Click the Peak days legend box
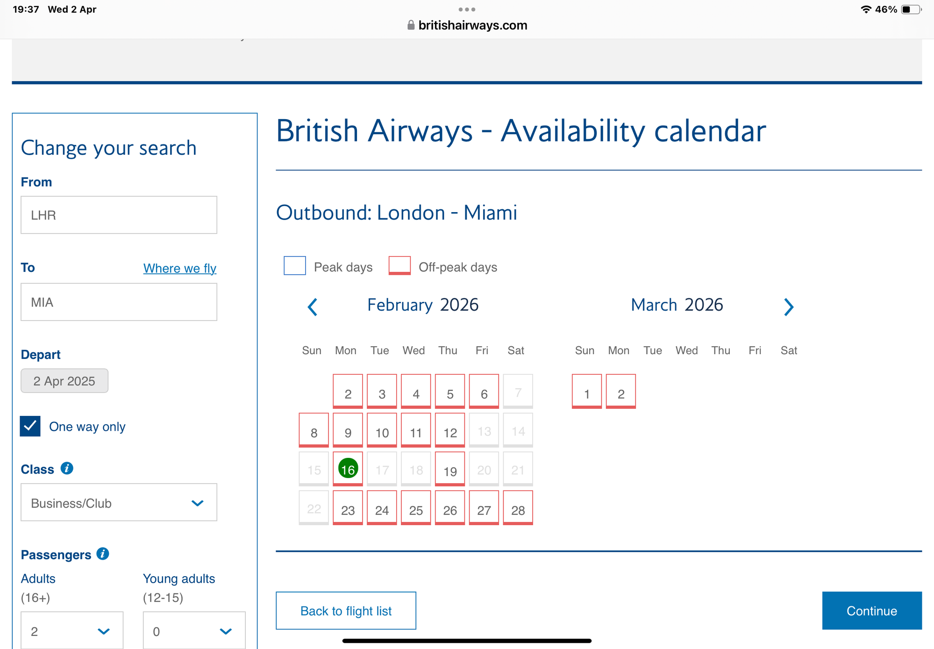The image size is (934, 649). (294, 266)
